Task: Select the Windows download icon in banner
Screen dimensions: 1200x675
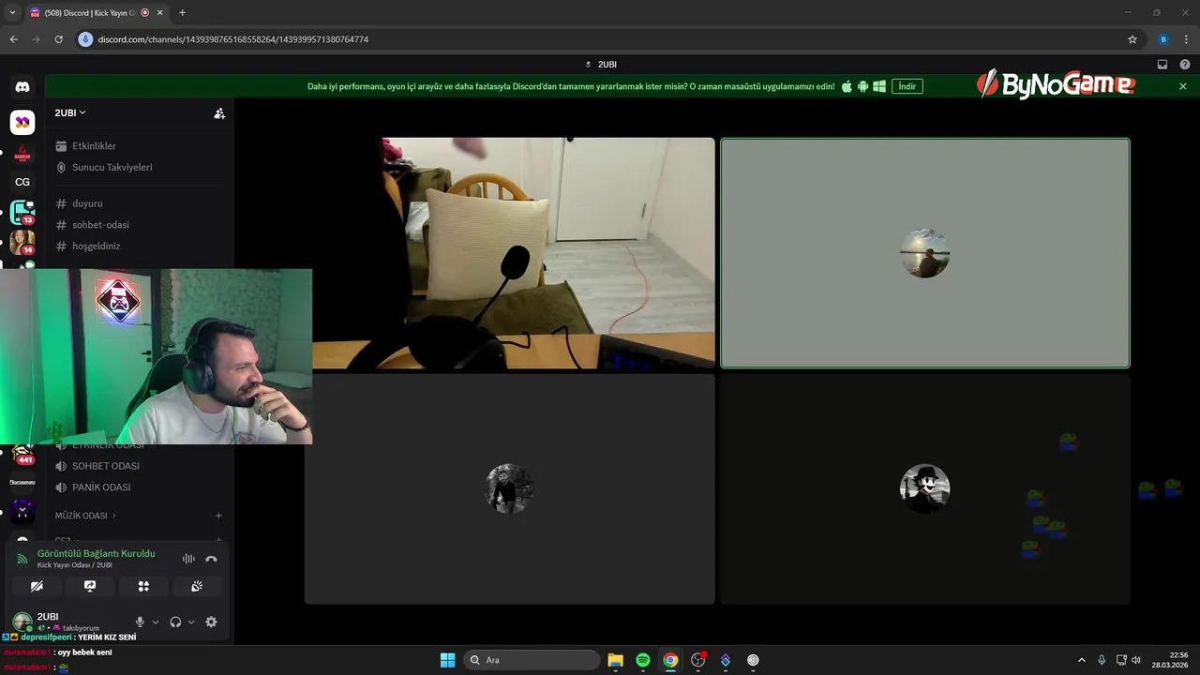Action: click(879, 86)
